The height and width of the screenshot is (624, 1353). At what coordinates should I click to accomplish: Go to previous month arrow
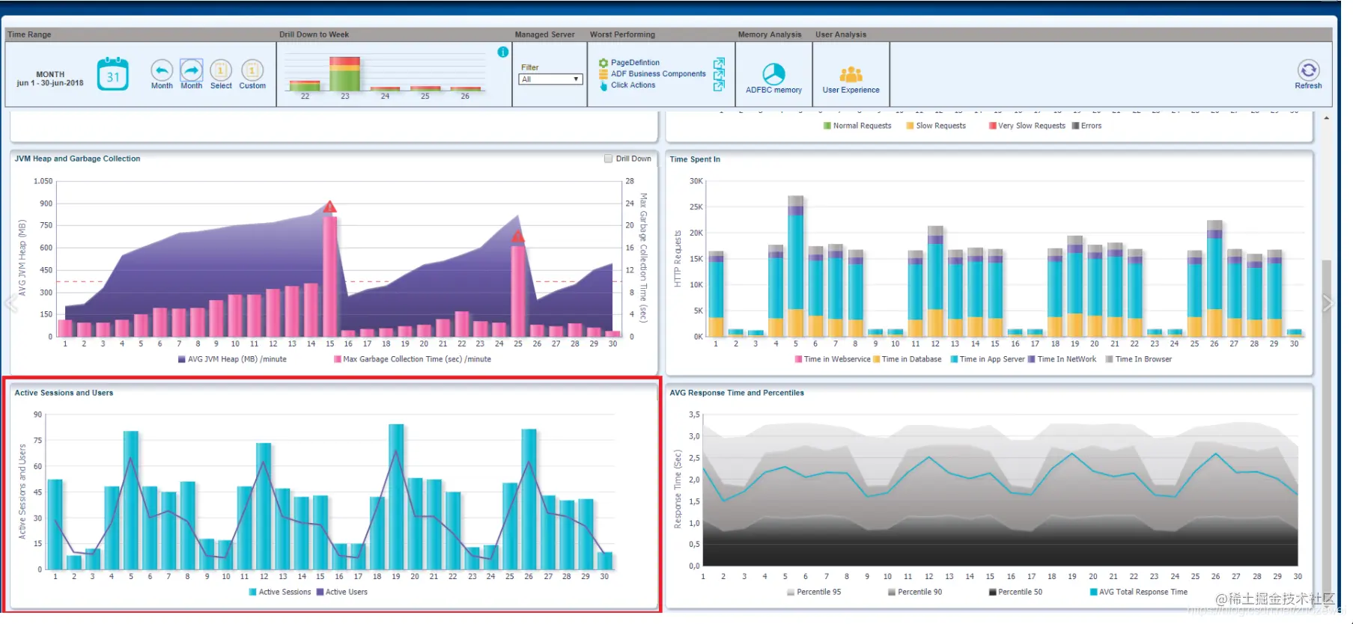162,70
